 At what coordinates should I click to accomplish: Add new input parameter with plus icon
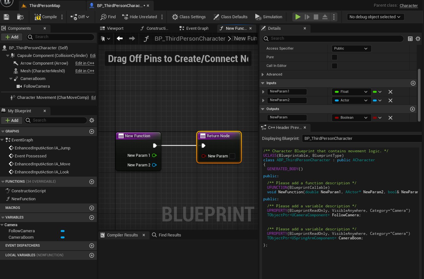(413, 83)
